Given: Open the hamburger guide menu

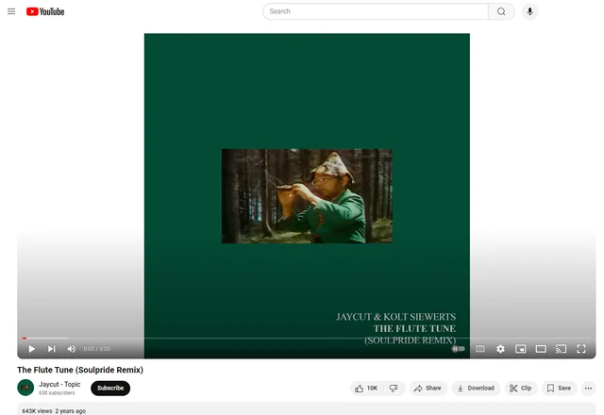Looking at the screenshot, I should (11, 11).
